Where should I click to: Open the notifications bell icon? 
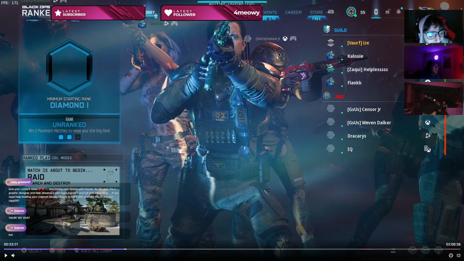click(399, 12)
